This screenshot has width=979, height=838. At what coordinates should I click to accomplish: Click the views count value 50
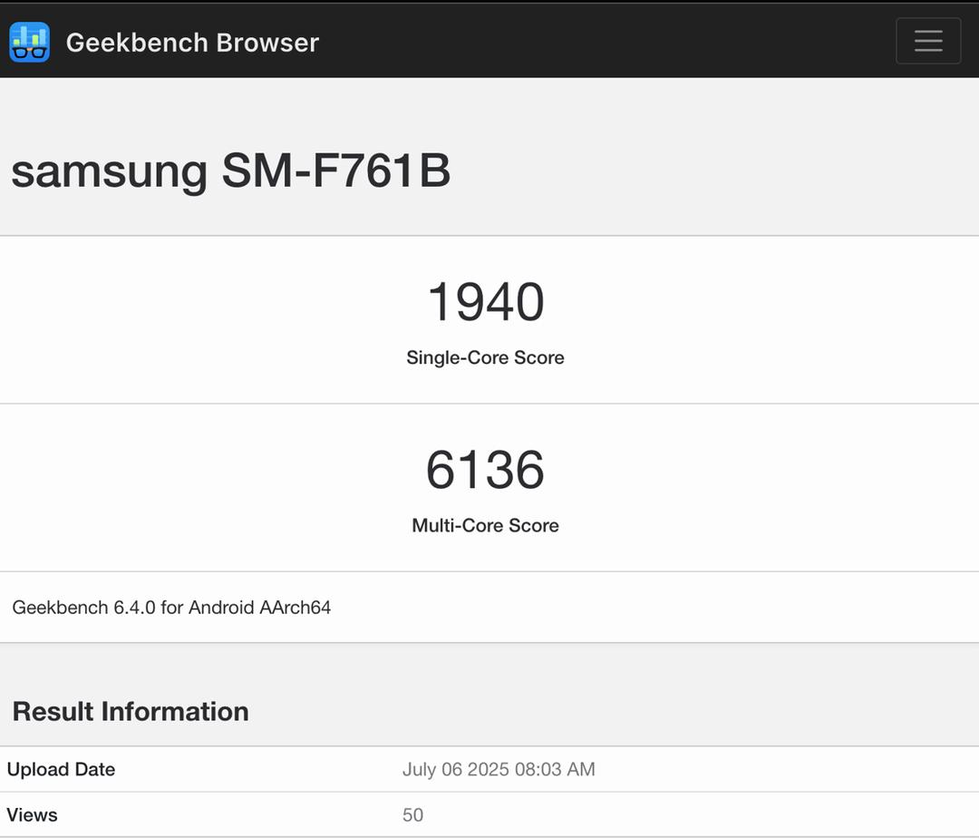coord(412,815)
